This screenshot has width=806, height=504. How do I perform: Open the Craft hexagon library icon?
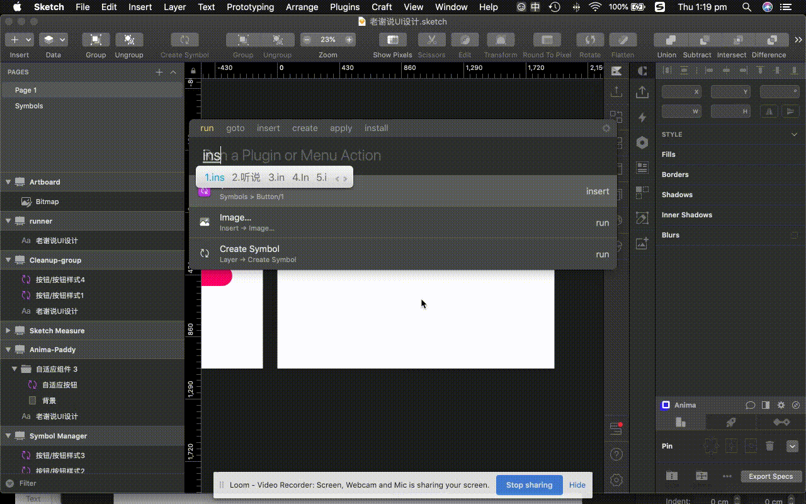click(x=642, y=142)
